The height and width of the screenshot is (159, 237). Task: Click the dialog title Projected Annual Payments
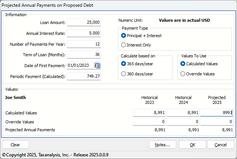[x=47, y=5]
